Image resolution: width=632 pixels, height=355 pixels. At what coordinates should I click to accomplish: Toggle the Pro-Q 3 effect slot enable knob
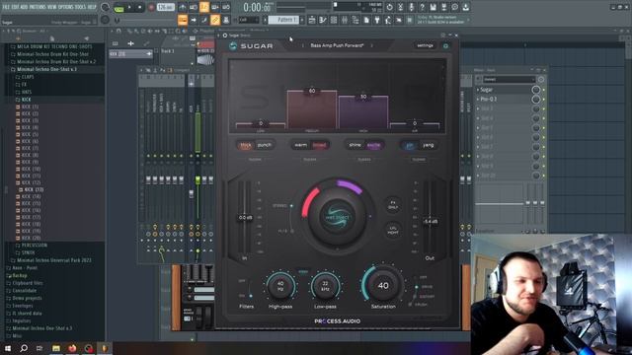coord(535,99)
